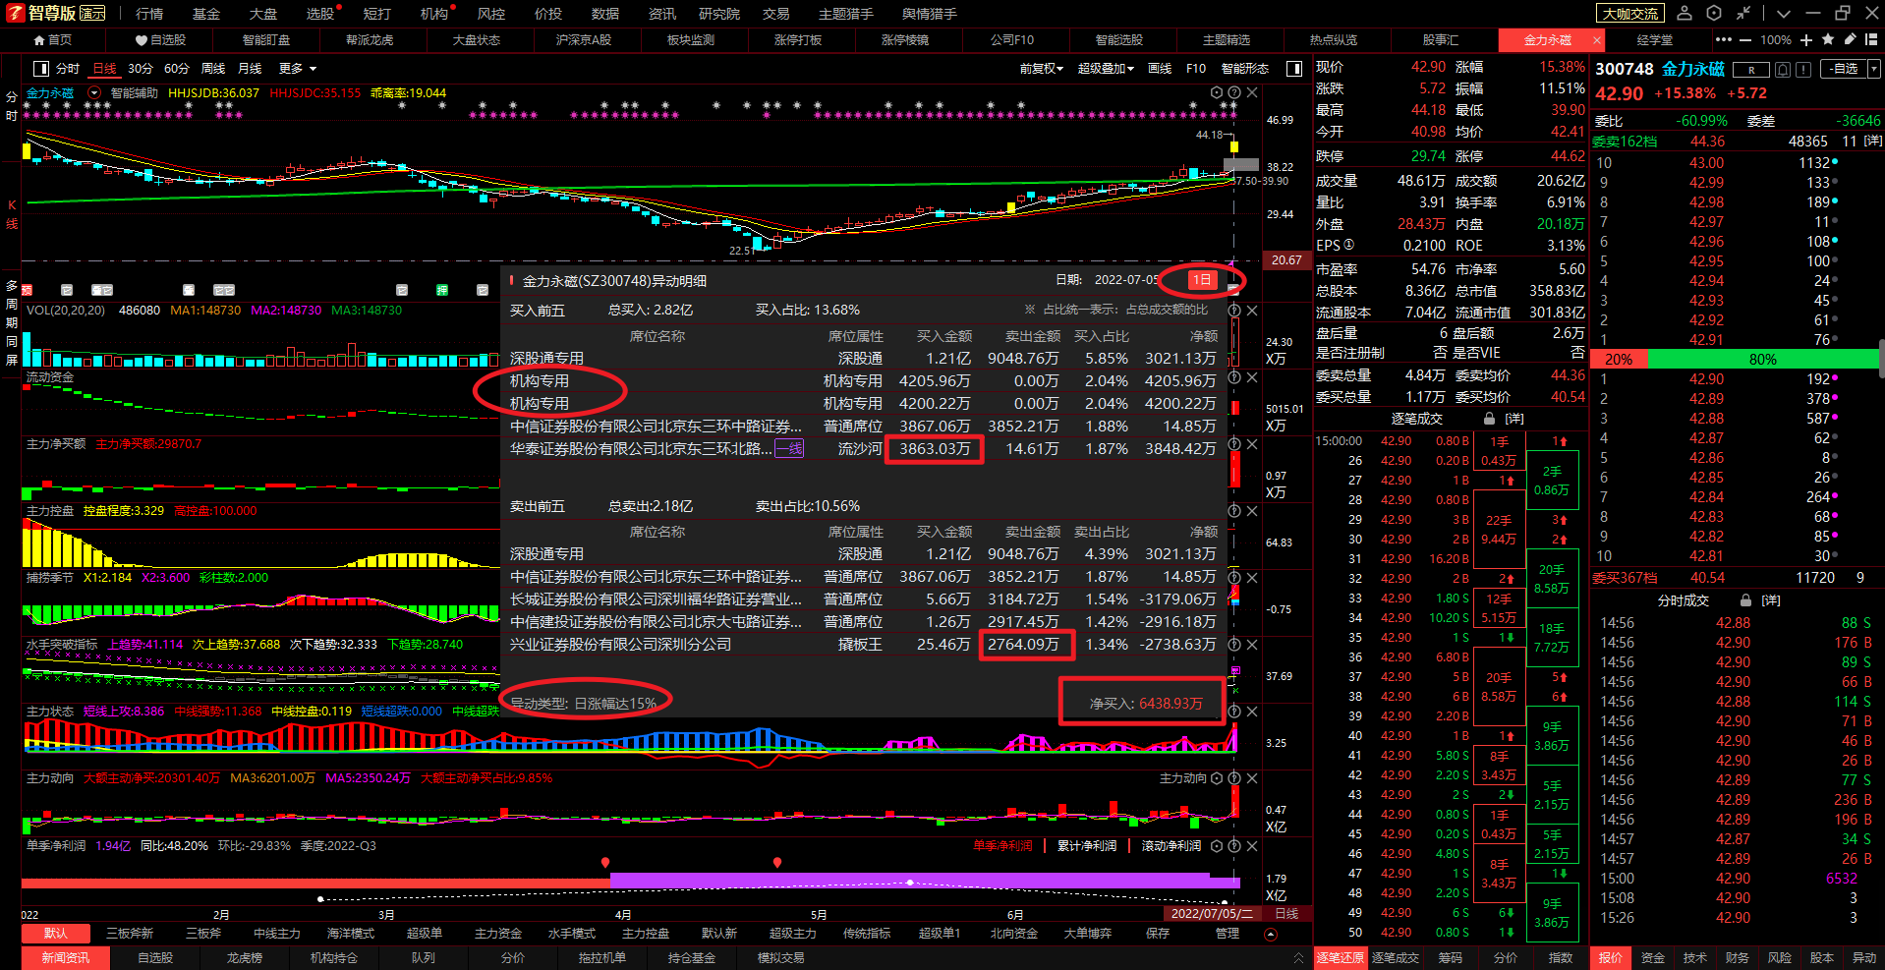Switch to the 沪深京A股 tab
Viewport: 1885px width, 970px height.
tap(584, 40)
